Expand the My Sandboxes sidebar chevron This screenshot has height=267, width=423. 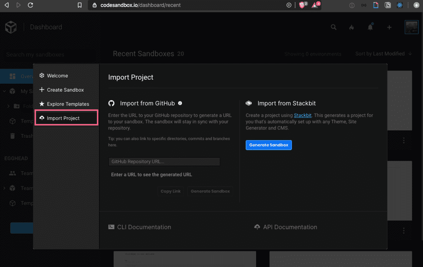4,91
